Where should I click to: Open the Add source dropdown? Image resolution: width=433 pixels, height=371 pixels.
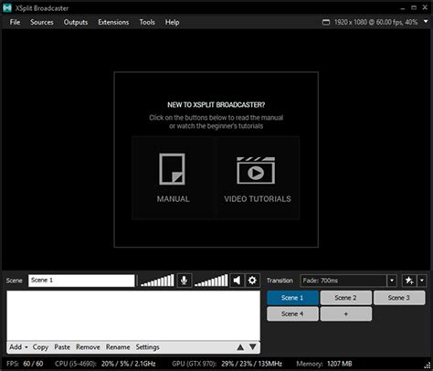(18, 347)
